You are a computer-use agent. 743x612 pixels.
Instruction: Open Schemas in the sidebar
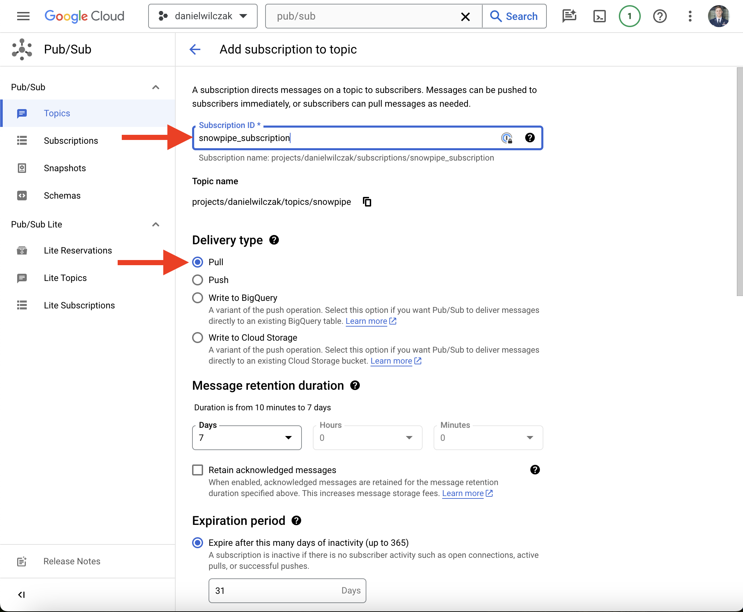pos(88,196)
